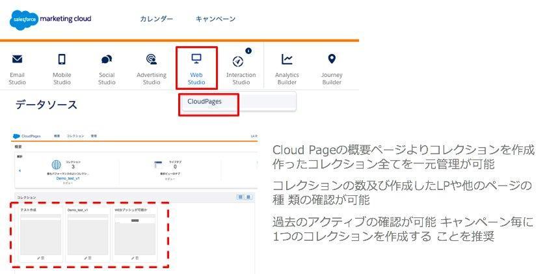The image size is (547, 274).
Task: Open the Webプッシュが可能か collection thumbnail
Action: (x=135, y=234)
